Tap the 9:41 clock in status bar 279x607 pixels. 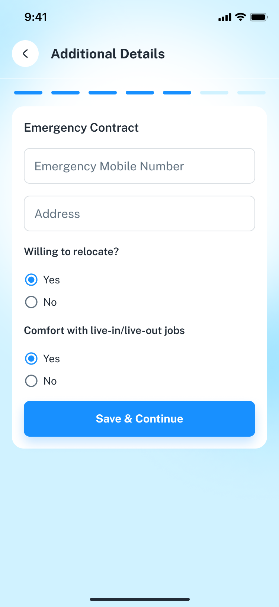tap(36, 17)
